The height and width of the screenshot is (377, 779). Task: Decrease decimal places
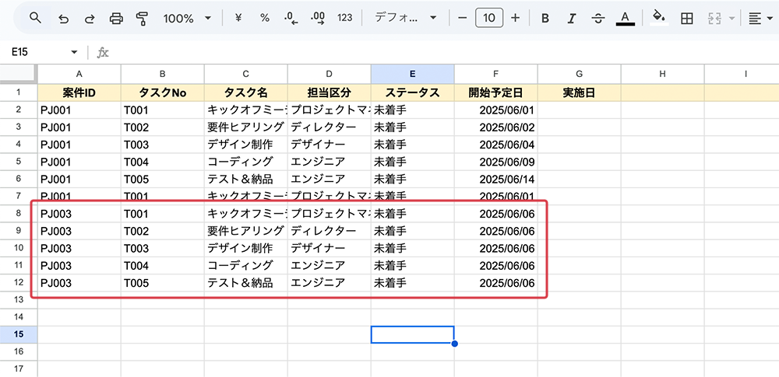click(x=291, y=19)
